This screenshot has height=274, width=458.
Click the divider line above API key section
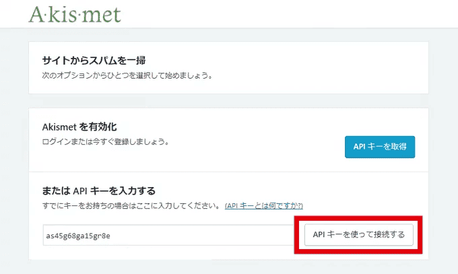tap(228, 172)
